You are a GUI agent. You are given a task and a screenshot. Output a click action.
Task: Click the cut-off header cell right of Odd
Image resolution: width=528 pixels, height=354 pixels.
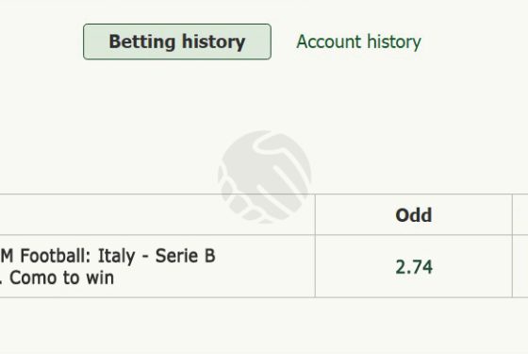(520, 214)
